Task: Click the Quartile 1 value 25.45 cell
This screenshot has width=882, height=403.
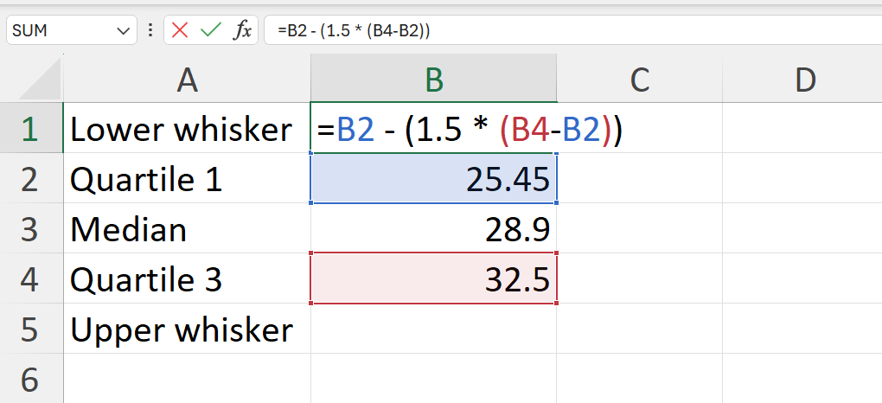Action: coord(434,178)
